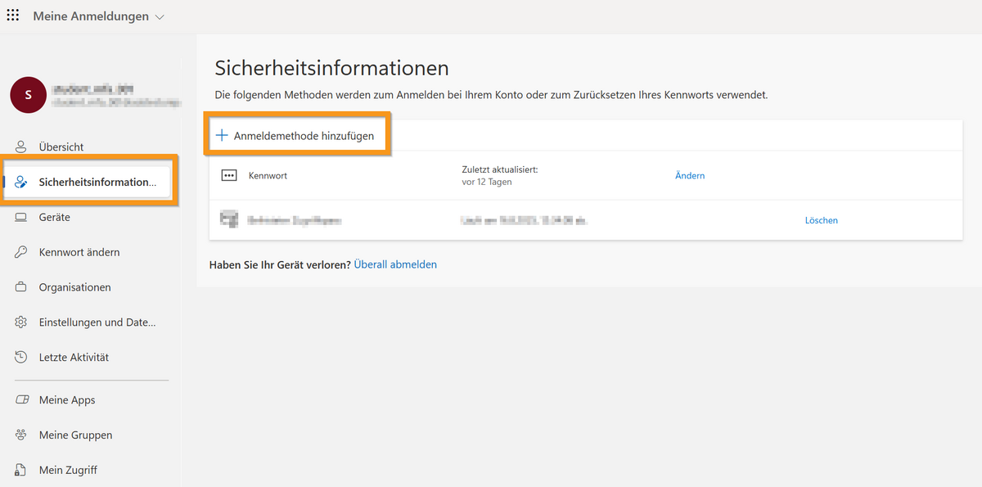982x487 pixels.
Task: Click the Kennwort ändern key icon
Action: coord(21,253)
